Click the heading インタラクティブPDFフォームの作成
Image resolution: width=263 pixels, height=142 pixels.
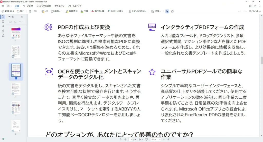point(202,27)
